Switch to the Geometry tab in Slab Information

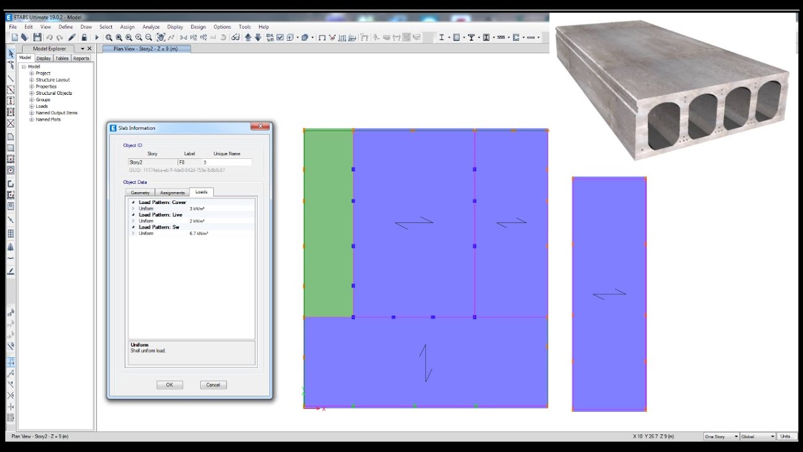tap(140, 193)
